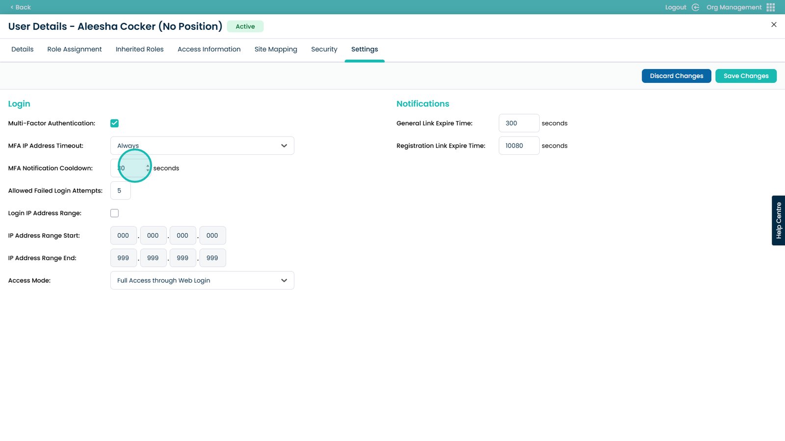Disable the Multi-Factor Authentication checkbox

[114, 123]
